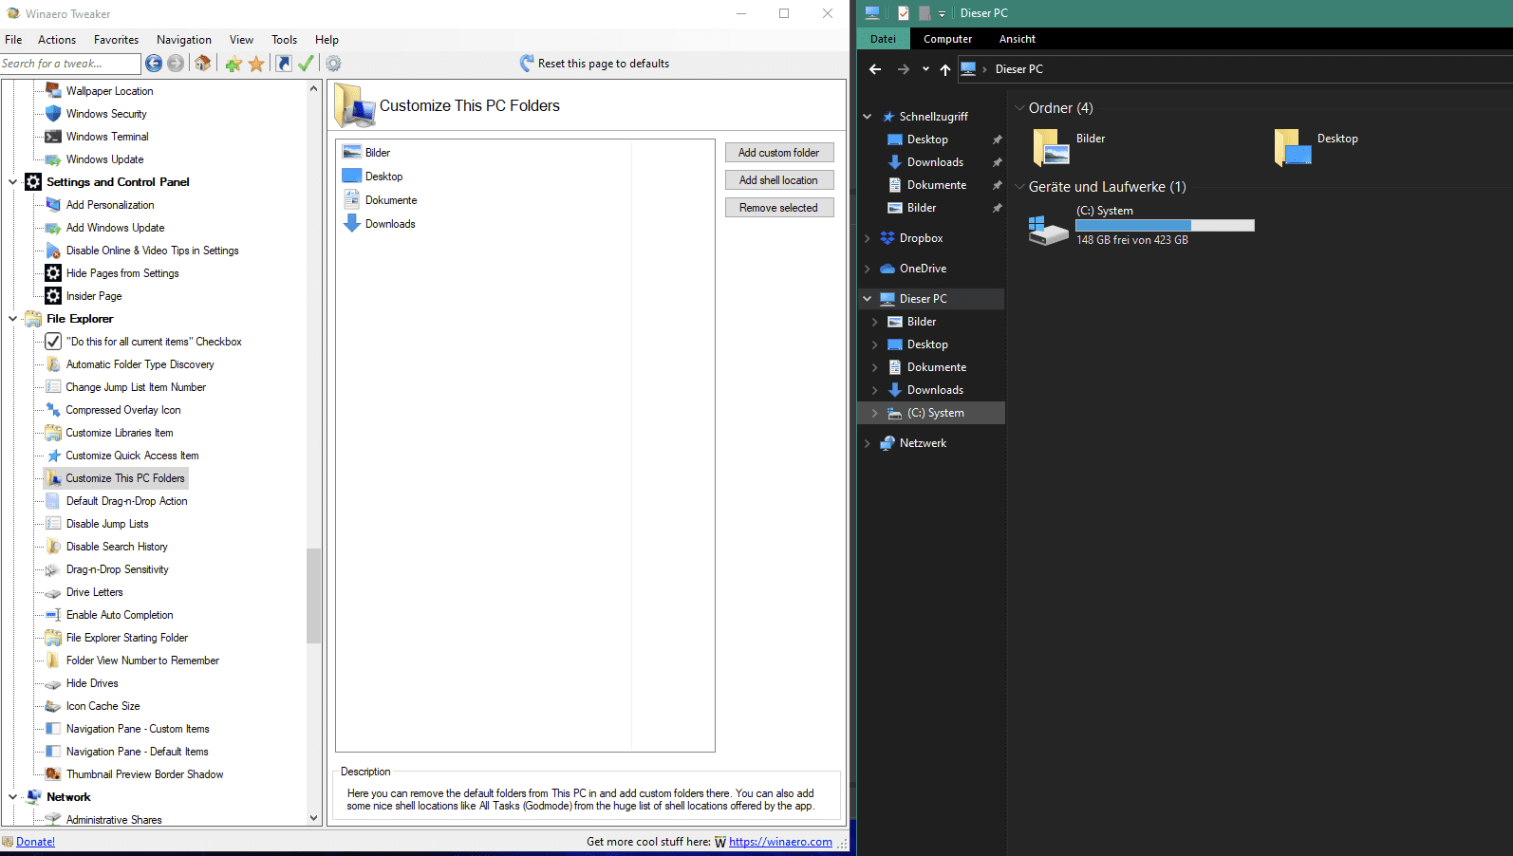Click Add custom folder button

[x=779, y=153]
